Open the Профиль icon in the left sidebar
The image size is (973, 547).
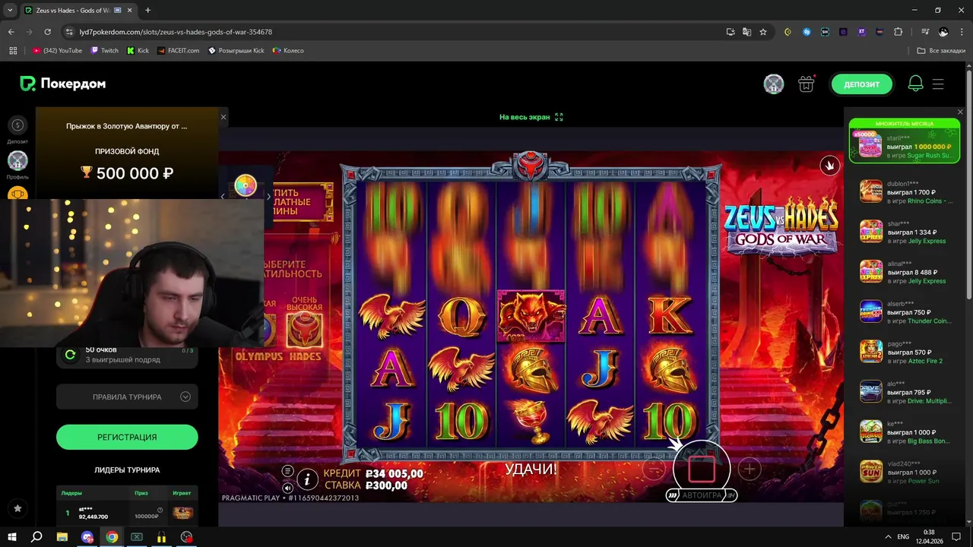pyautogui.click(x=17, y=160)
